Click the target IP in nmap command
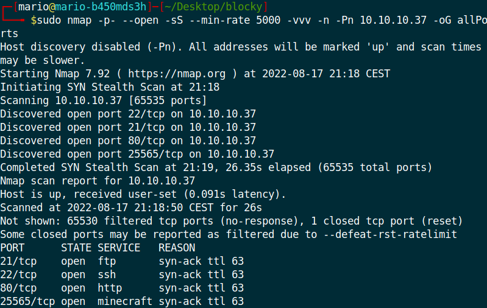 [x=393, y=20]
